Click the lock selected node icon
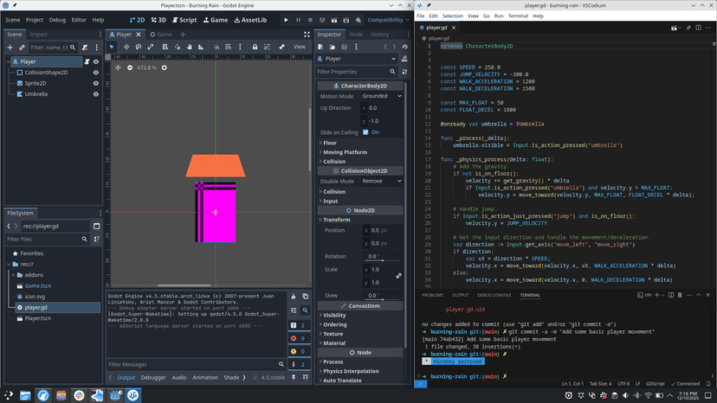 pos(255,47)
